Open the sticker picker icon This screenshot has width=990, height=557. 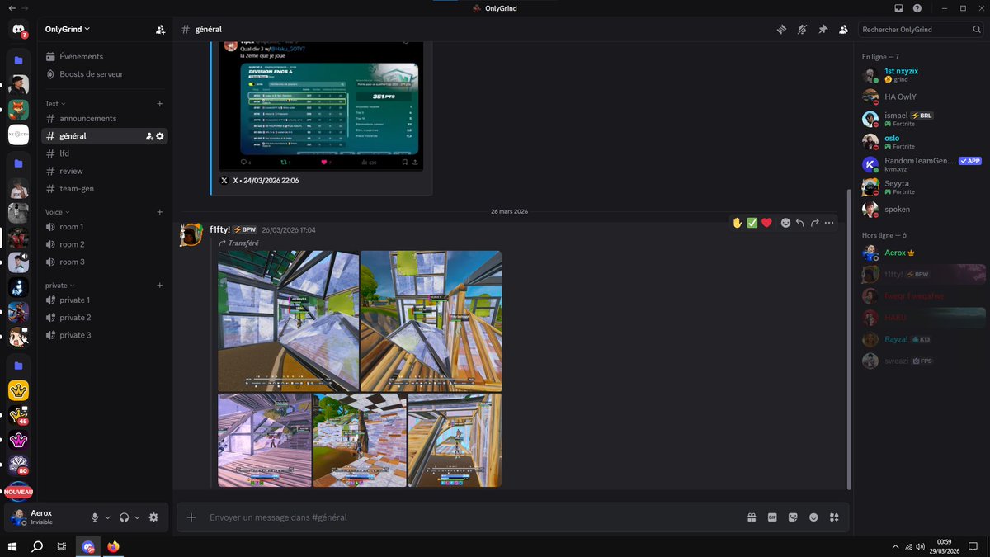pos(793,517)
